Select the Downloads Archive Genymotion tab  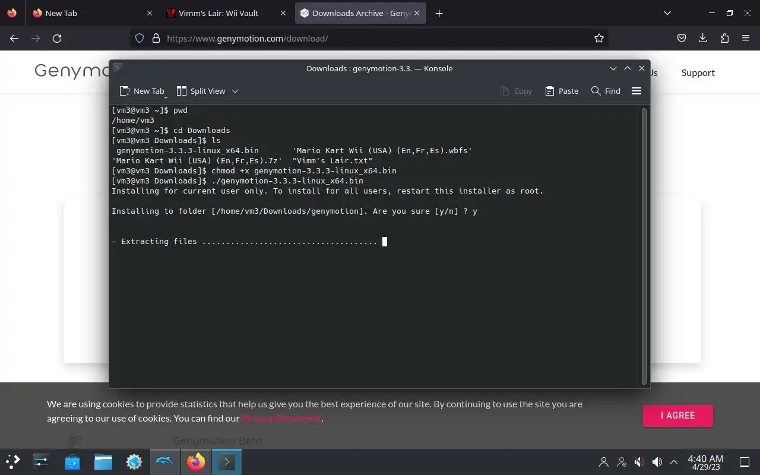click(x=360, y=13)
